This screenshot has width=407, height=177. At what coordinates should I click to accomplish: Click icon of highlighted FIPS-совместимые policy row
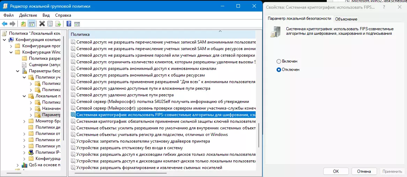(73, 115)
